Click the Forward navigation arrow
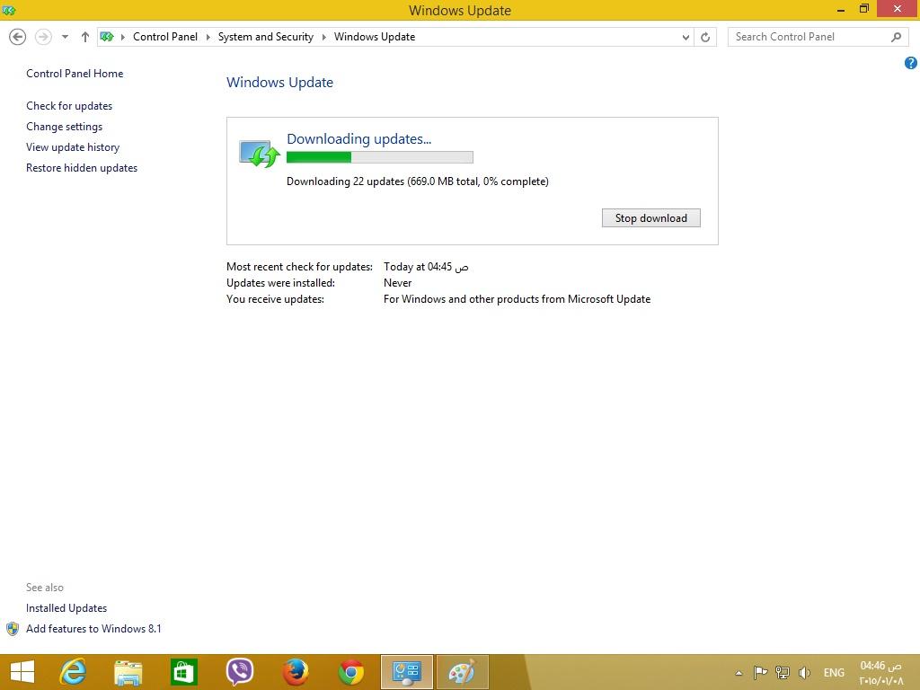 pos(43,37)
